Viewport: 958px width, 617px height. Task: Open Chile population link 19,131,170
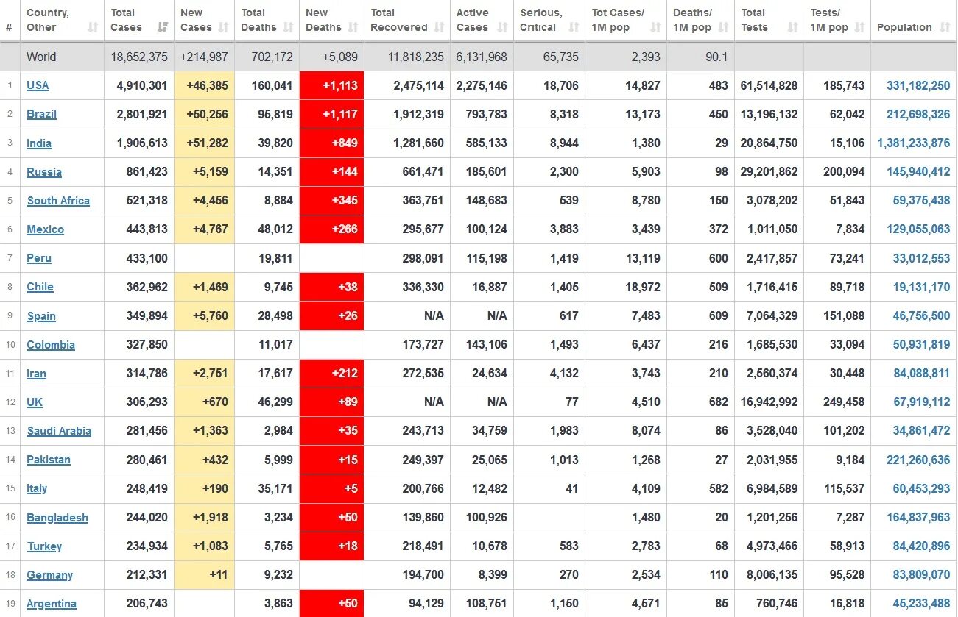point(922,287)
